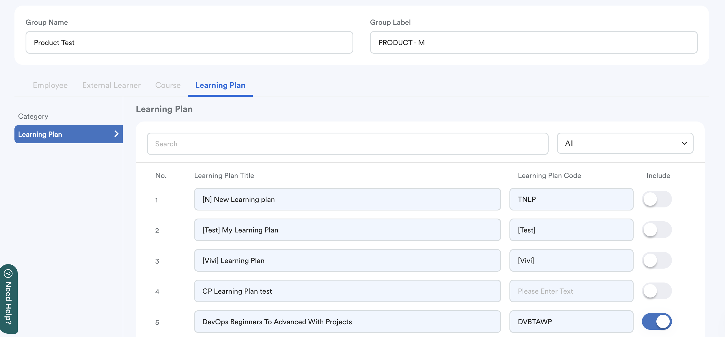Screen dimensions: 725x337
Task: Open the External Learner tab
Action: pos(111,85)
